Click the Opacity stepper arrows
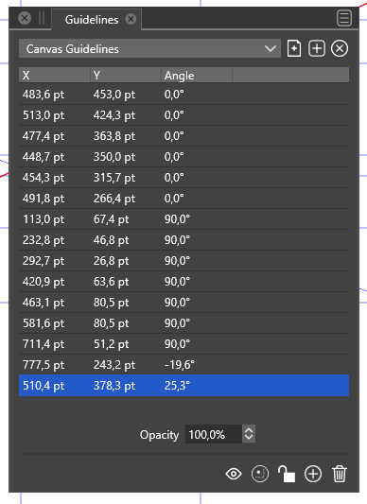 pos(249,434)
